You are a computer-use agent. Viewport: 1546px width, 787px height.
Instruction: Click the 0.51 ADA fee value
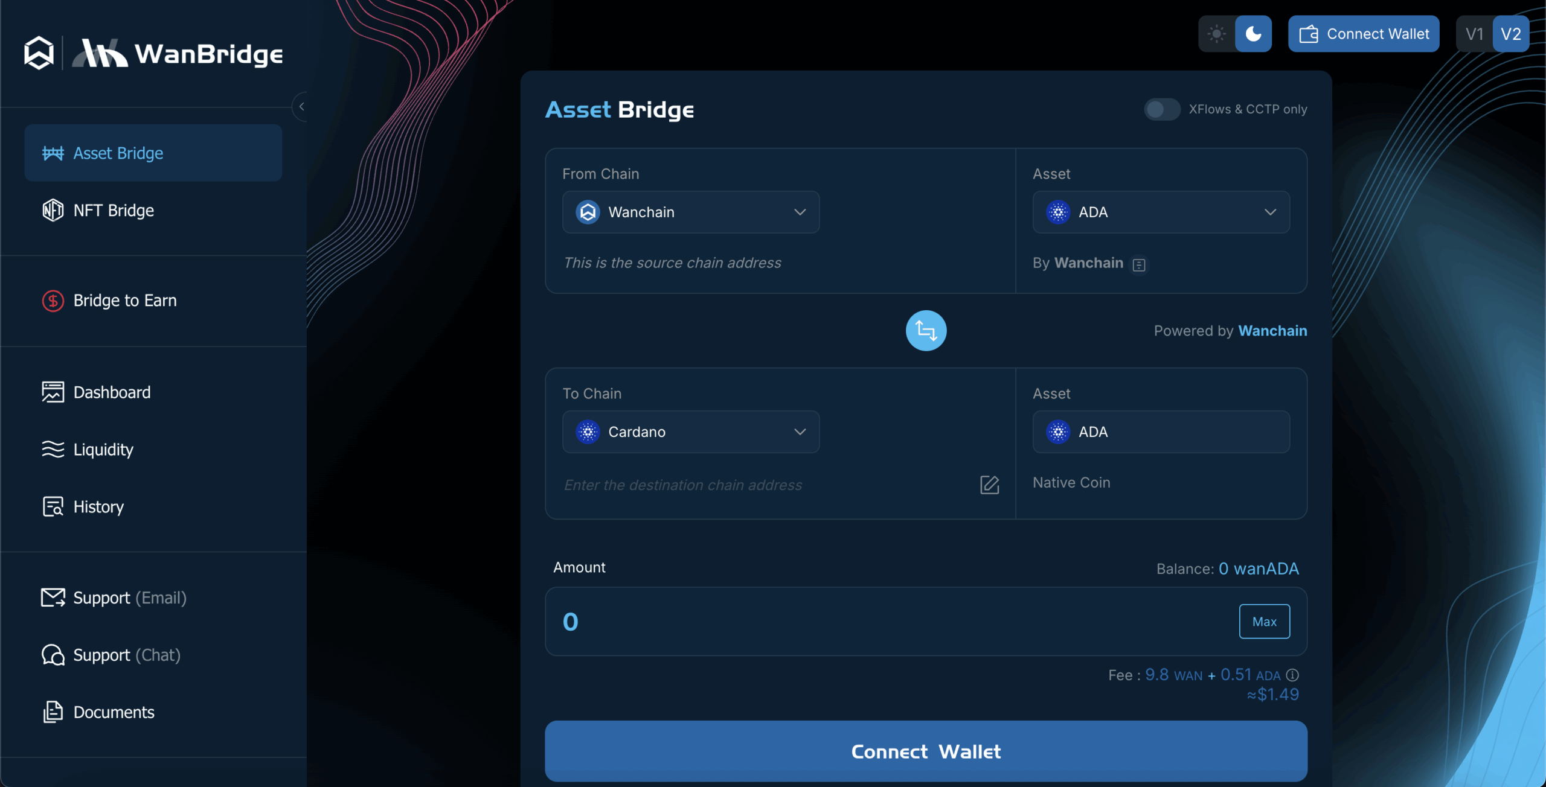pyautogui.click(x=1251, y=675)
